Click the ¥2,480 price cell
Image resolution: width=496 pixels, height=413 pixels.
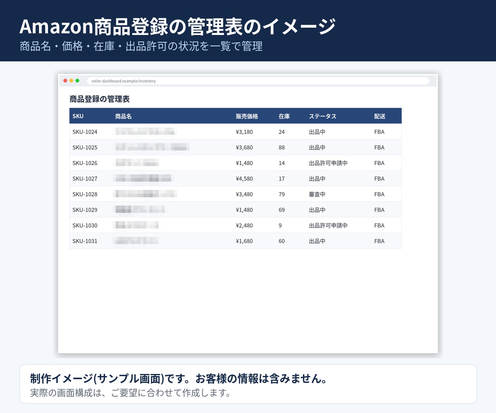pos(244,225)
